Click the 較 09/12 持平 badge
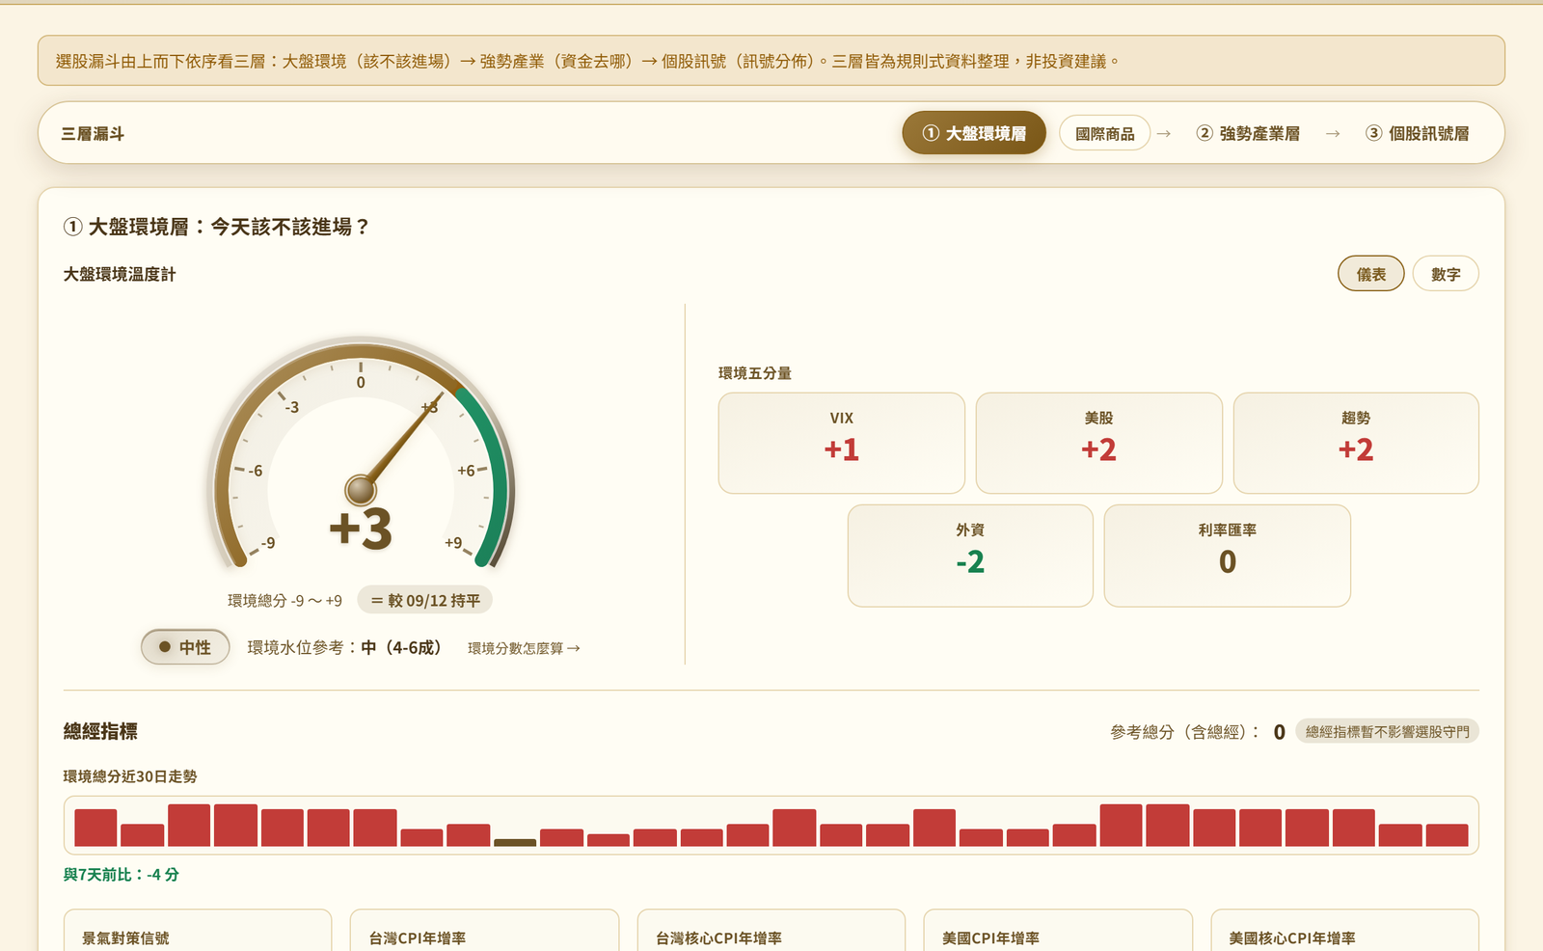This screenshot has height=951, width=1543. click(x=425, y=600)
